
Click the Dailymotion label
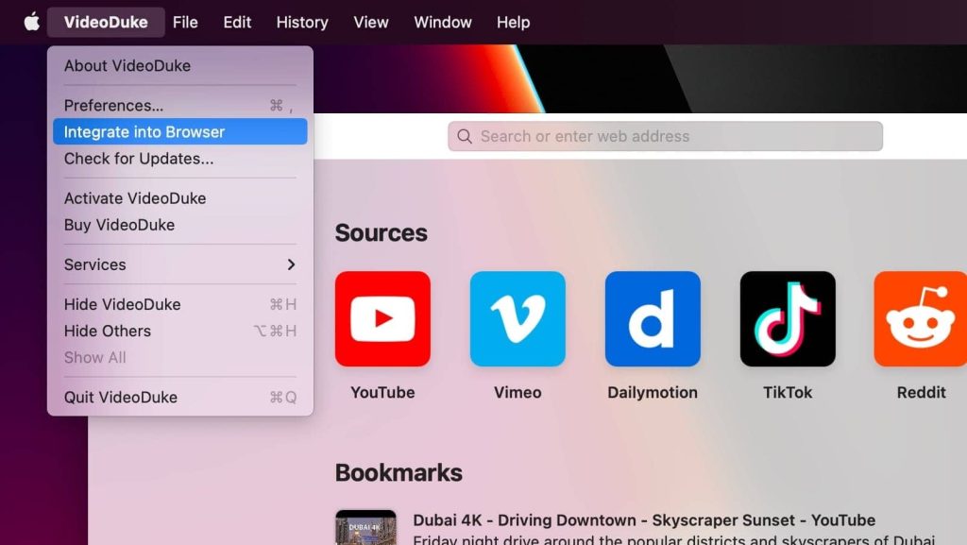click(653, 392)
